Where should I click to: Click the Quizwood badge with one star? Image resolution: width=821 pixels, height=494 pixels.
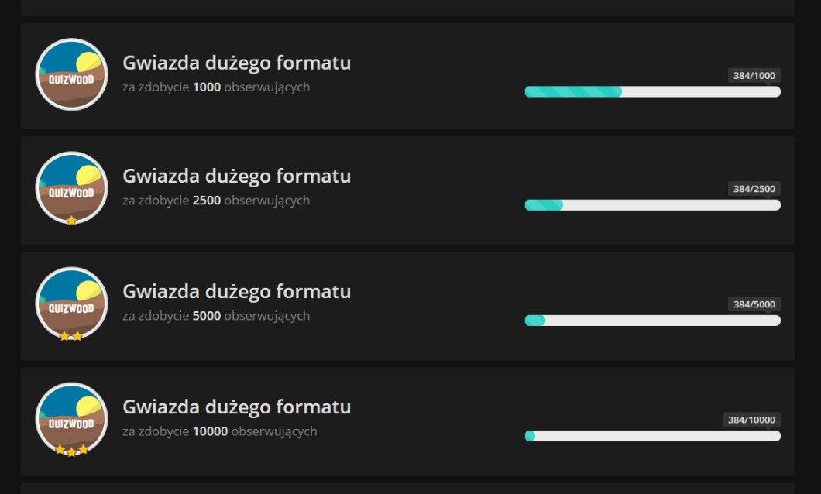pyautogui.click(x=71, y=188)
